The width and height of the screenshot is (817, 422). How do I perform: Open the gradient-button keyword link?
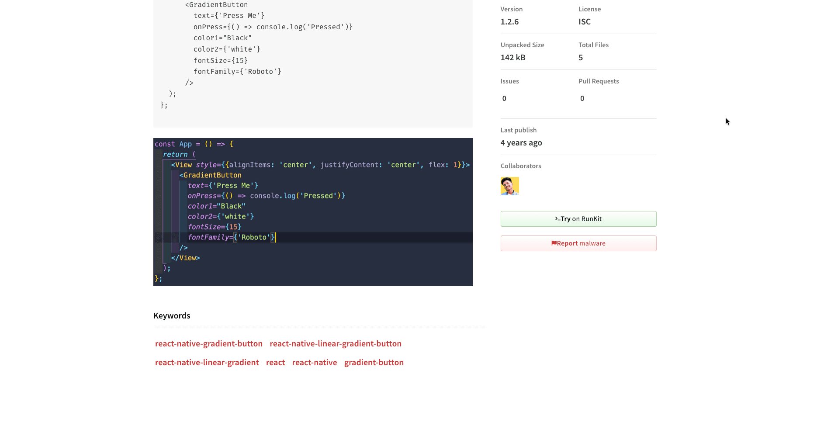click(x=374, y=362)
